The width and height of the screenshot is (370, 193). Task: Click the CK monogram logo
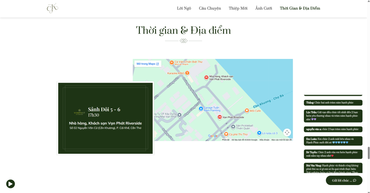(52, 8)
